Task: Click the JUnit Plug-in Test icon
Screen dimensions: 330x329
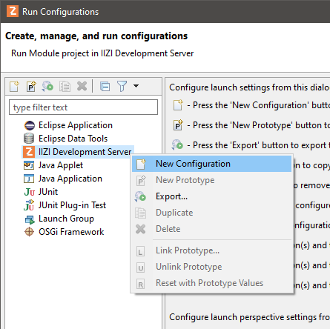Action: point(29,205)
